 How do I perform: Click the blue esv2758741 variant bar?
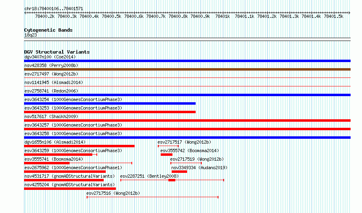187,95
